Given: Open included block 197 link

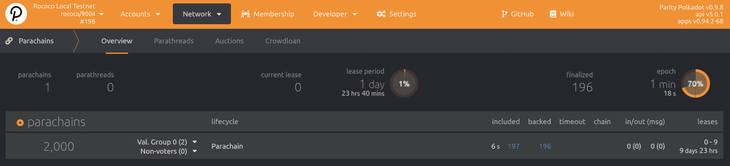Looking at the screenshot, I should tap(514, 146).
